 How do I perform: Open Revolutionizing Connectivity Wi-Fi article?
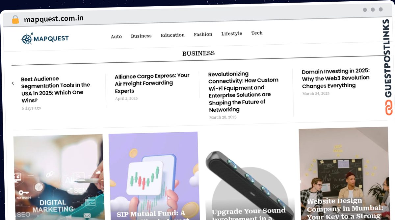243,92
